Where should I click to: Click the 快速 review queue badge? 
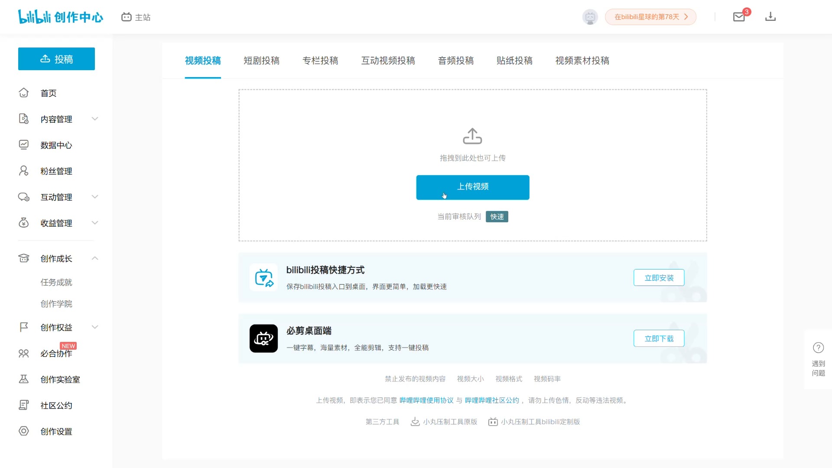497,217
